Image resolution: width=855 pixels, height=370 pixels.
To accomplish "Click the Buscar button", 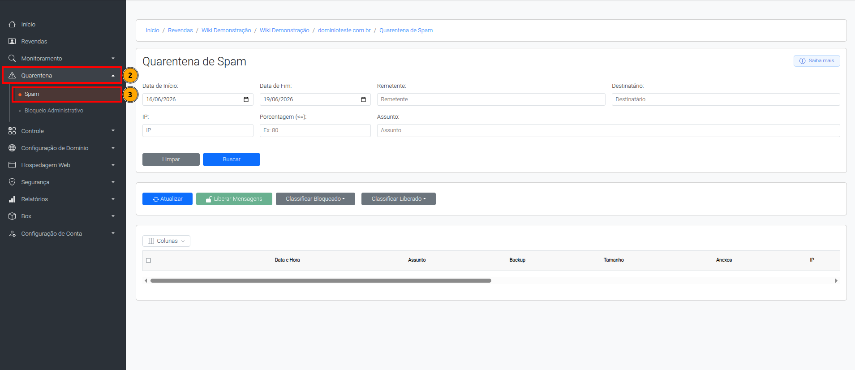I will [x=232, y=159].
